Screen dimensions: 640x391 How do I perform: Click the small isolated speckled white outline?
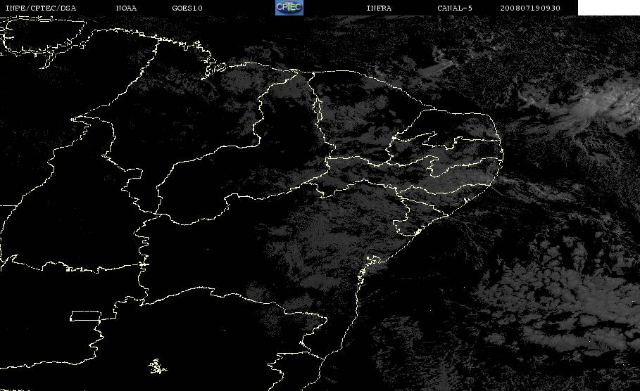click(157, 366)
